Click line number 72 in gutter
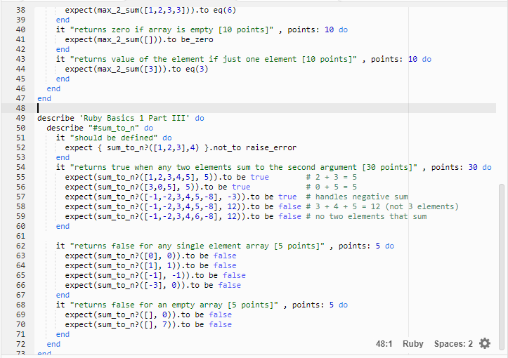 [20, 344]
